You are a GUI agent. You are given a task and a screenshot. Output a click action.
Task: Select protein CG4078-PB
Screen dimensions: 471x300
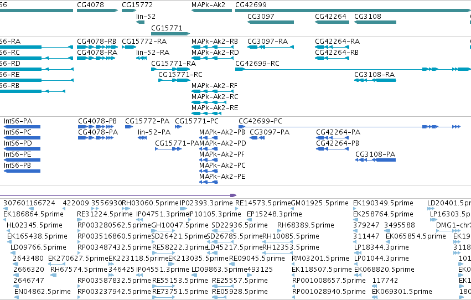coord(96,127)
